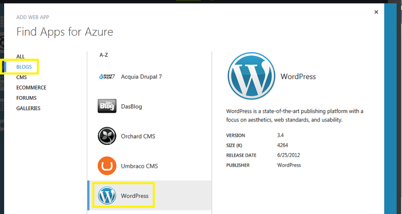Click the large WordPress logo in details
The image size is (402, 214).
coord(251,76)
